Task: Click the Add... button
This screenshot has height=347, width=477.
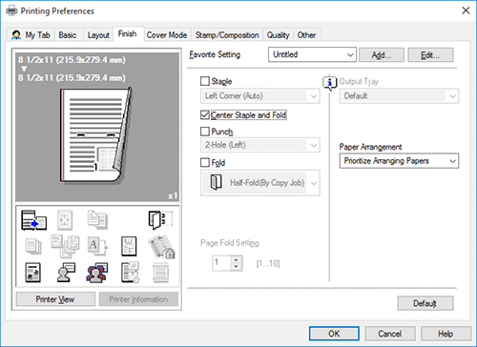Action: tap(382, 55)
